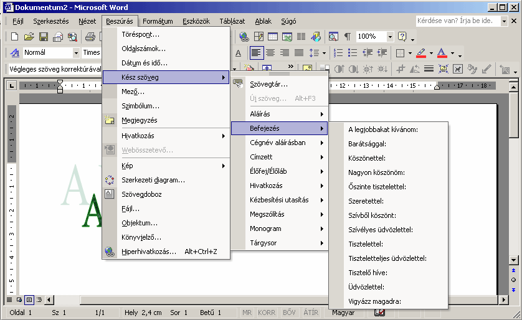Insert Hiperhivatkozás menu item
The width and height of the screenshot is (522, 320).
click(x=166, y=252)
